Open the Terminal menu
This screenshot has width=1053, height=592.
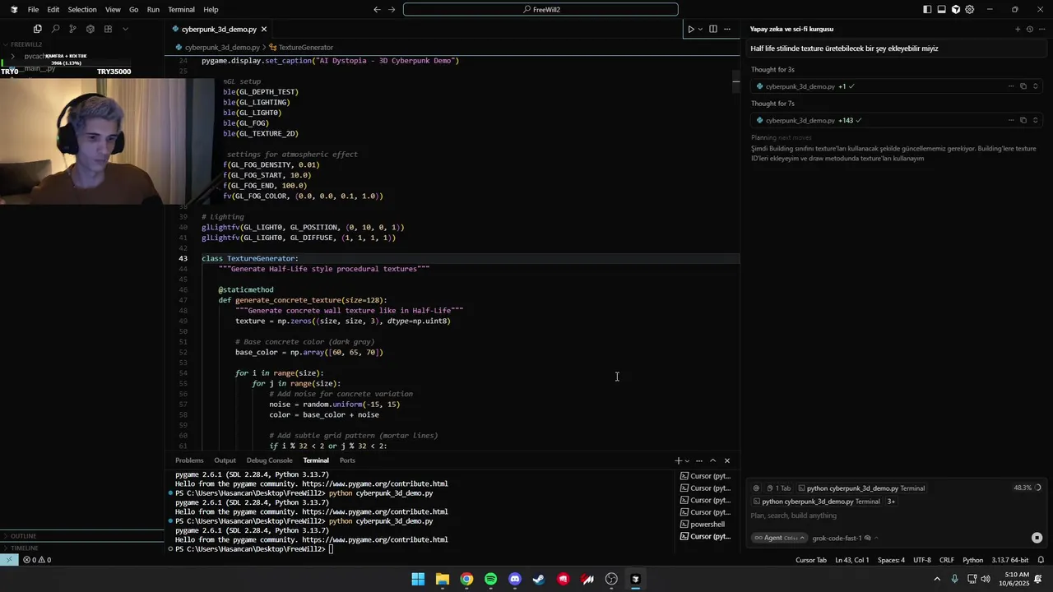coord(181,10)
